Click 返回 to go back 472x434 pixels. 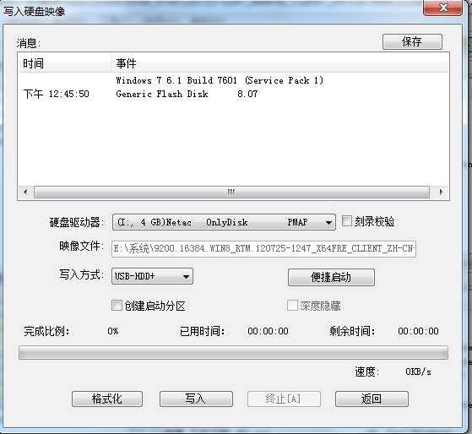pos(372,399)
